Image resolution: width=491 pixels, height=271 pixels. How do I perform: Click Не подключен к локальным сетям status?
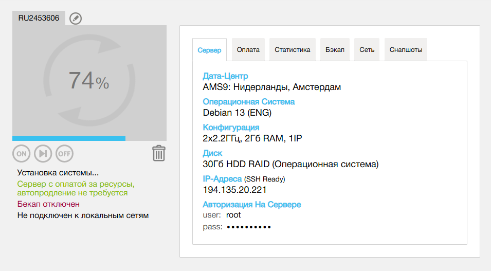point(83,215)
